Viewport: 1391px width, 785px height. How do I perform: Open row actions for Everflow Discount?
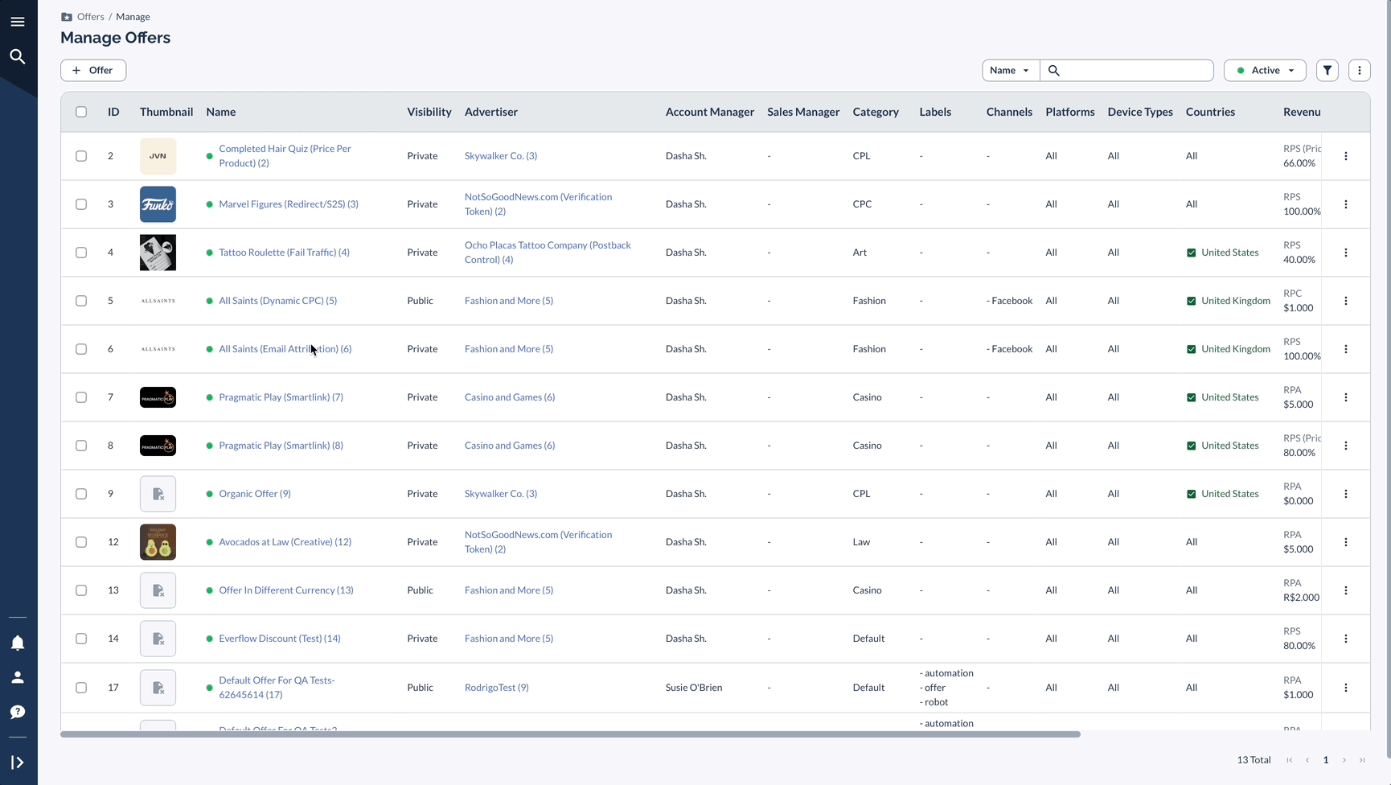click(x=1346, y=639)
